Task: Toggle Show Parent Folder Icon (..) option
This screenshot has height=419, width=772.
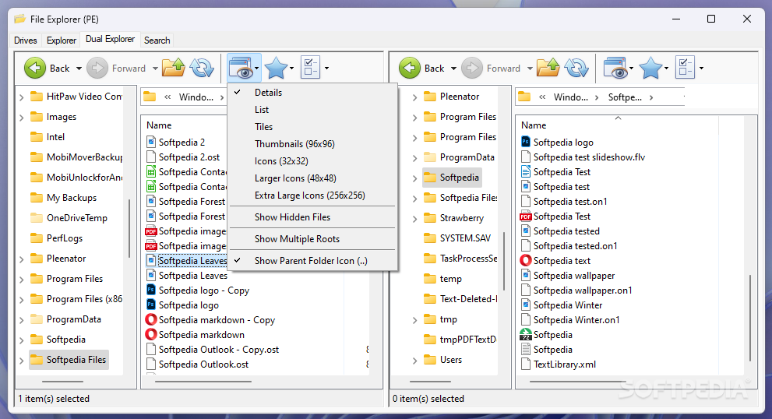Action: tap(312, 261)
